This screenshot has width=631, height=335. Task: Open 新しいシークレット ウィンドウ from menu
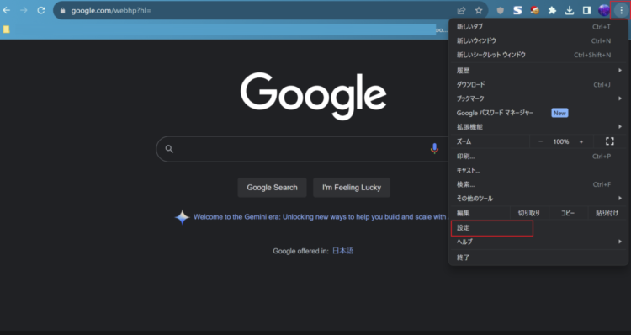coord(538,55)
